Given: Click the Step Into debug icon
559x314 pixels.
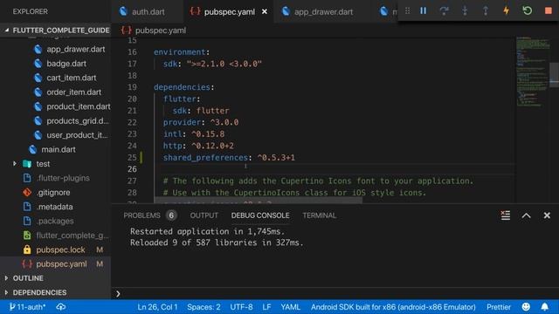Looking at the screenshot, I should tap(465, 10).
